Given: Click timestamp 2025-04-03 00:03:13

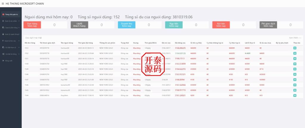Looking at the screenshot, I should (x=86, y=48).
